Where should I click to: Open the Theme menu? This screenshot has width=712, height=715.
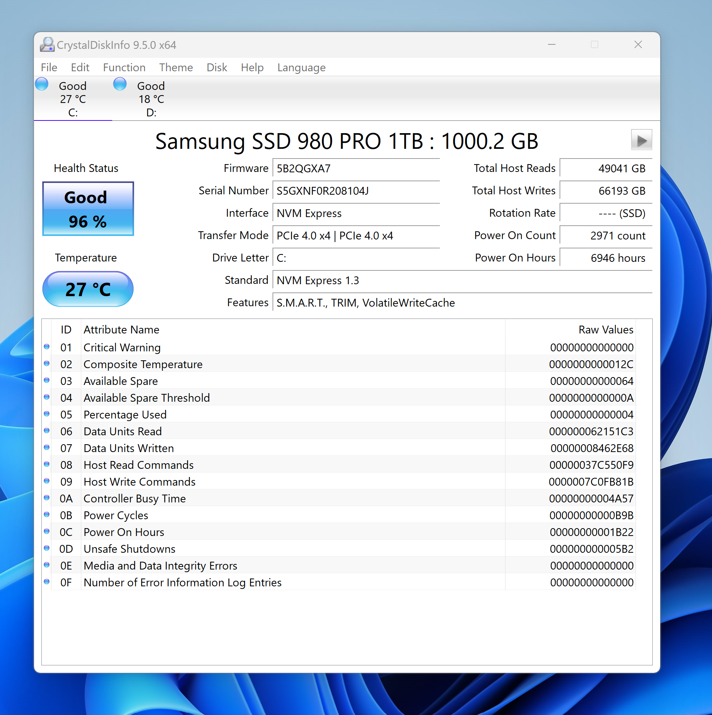pyautogui.click(x=176, y=68)
